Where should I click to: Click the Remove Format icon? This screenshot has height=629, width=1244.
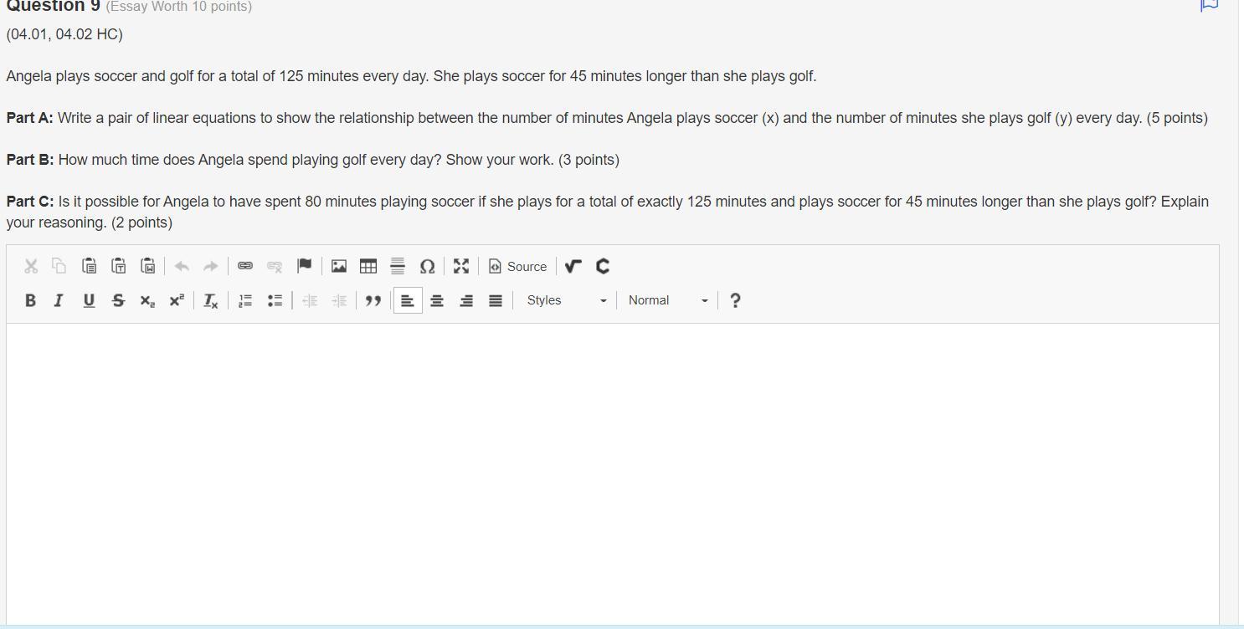tap(211, 300)
